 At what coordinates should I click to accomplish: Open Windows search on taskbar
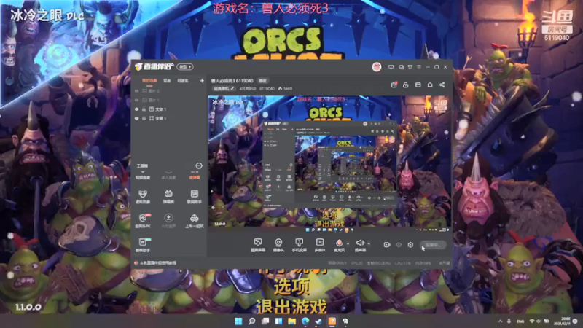point(251,321)
